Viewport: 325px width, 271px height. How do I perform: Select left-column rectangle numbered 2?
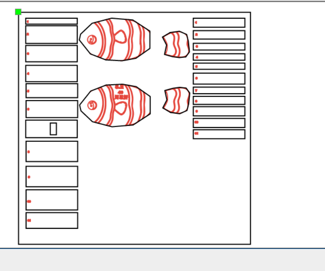coord(51,35)
